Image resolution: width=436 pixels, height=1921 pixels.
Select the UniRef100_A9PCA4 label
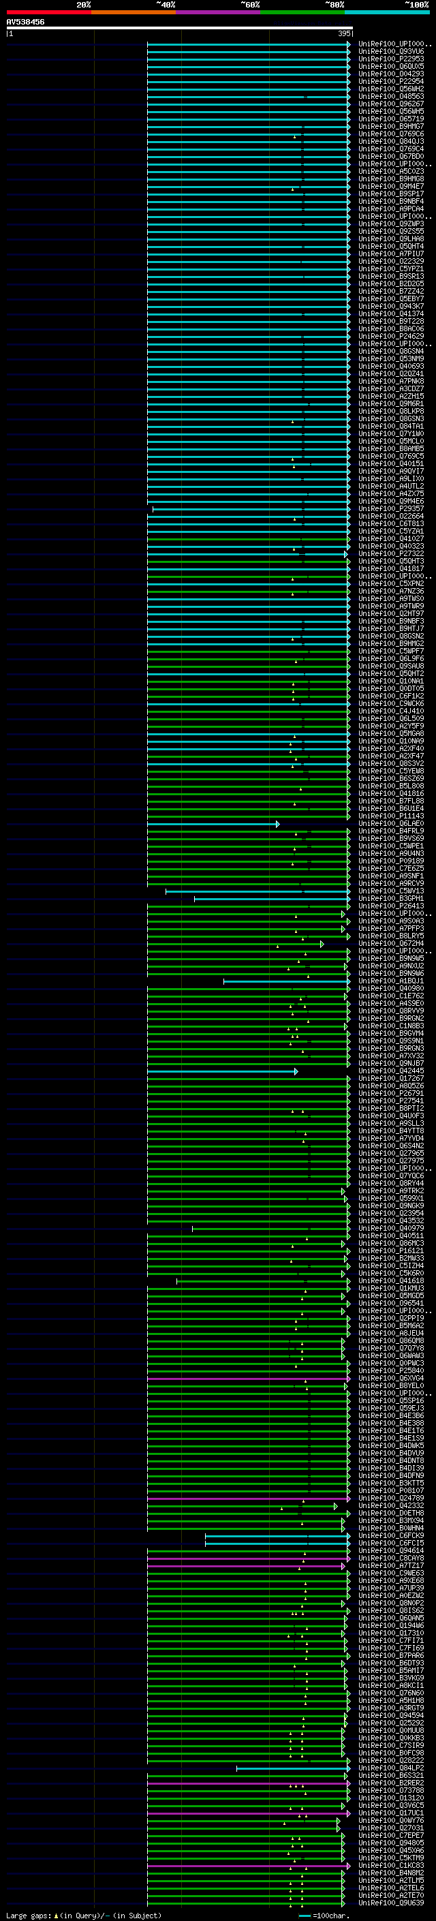coord(391,209)
